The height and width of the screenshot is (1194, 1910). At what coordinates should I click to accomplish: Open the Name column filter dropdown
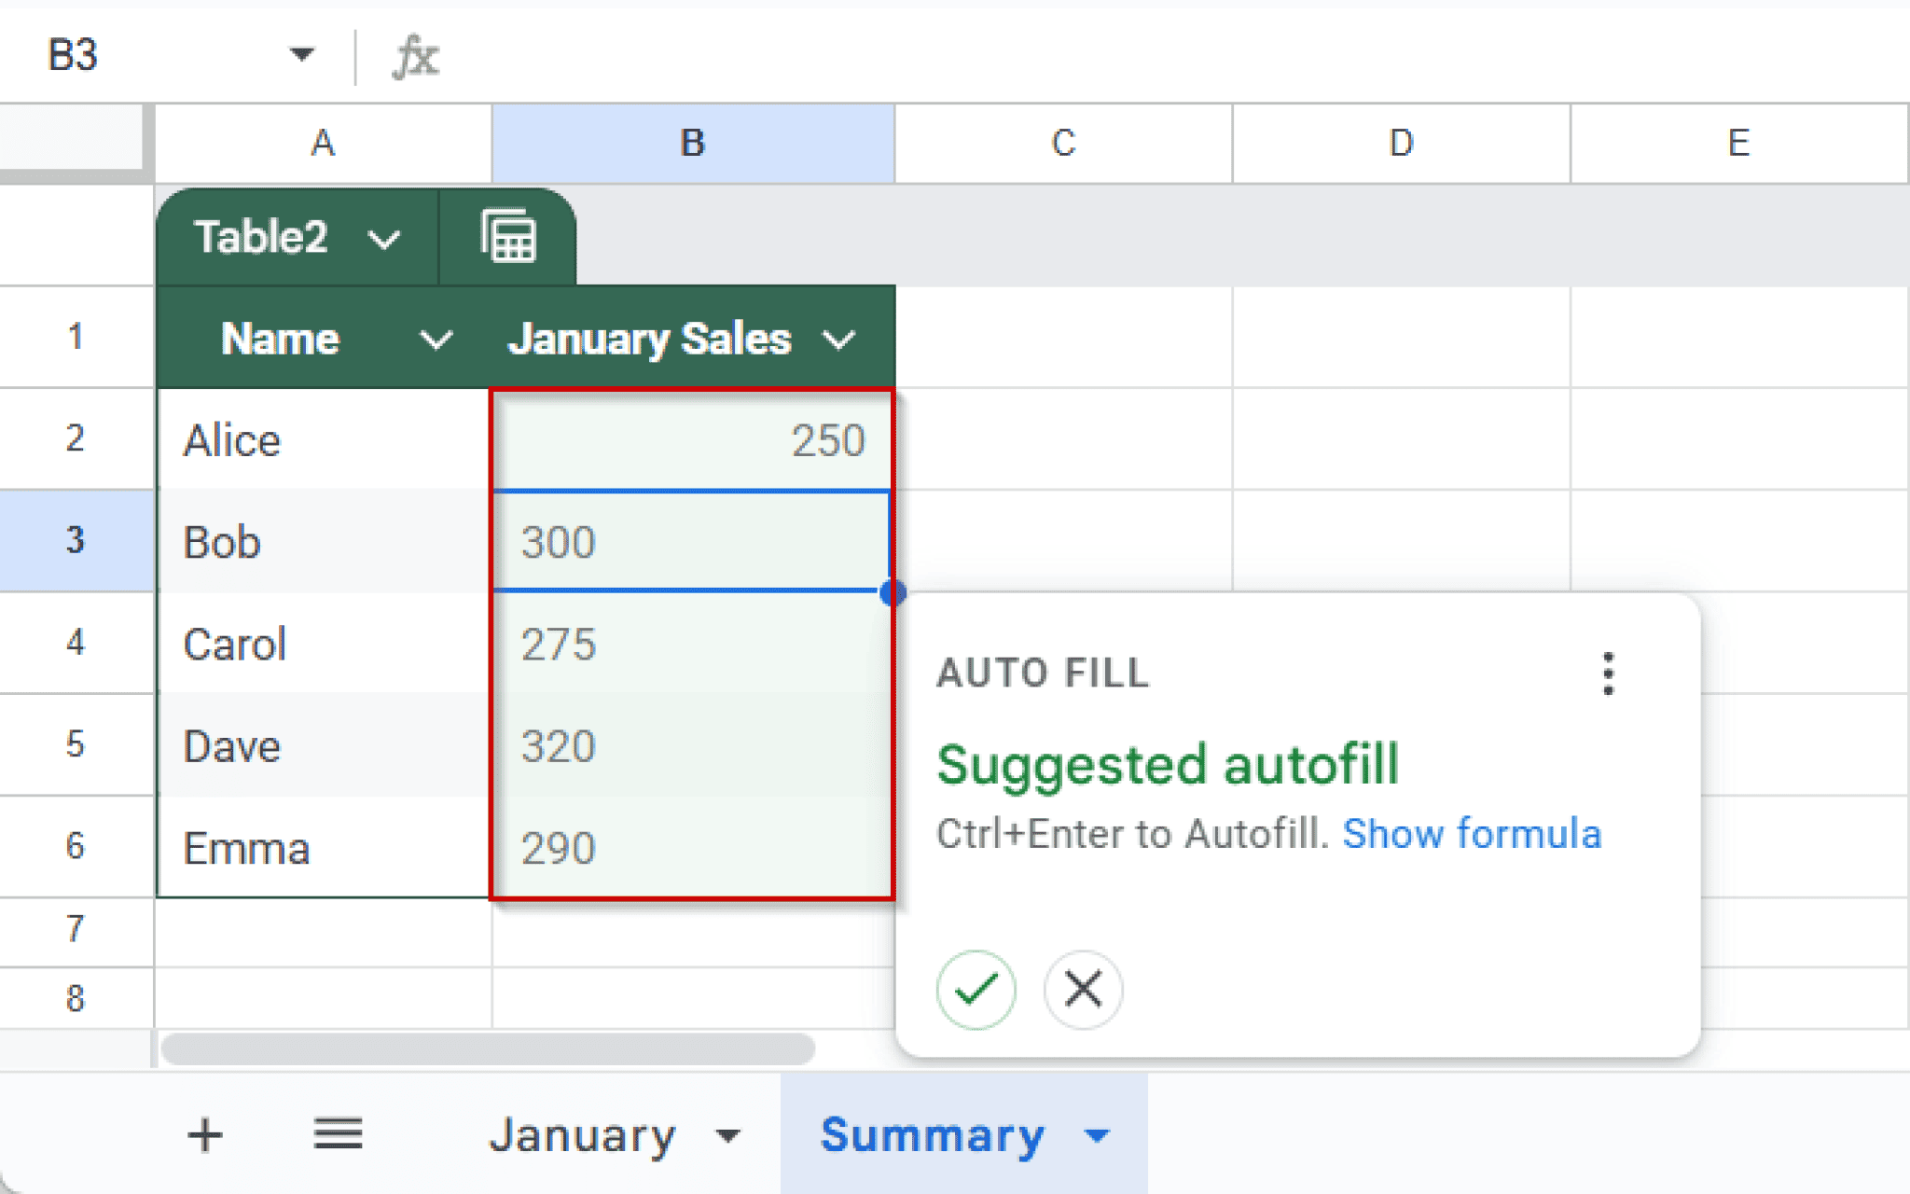(x=436, y=340)
